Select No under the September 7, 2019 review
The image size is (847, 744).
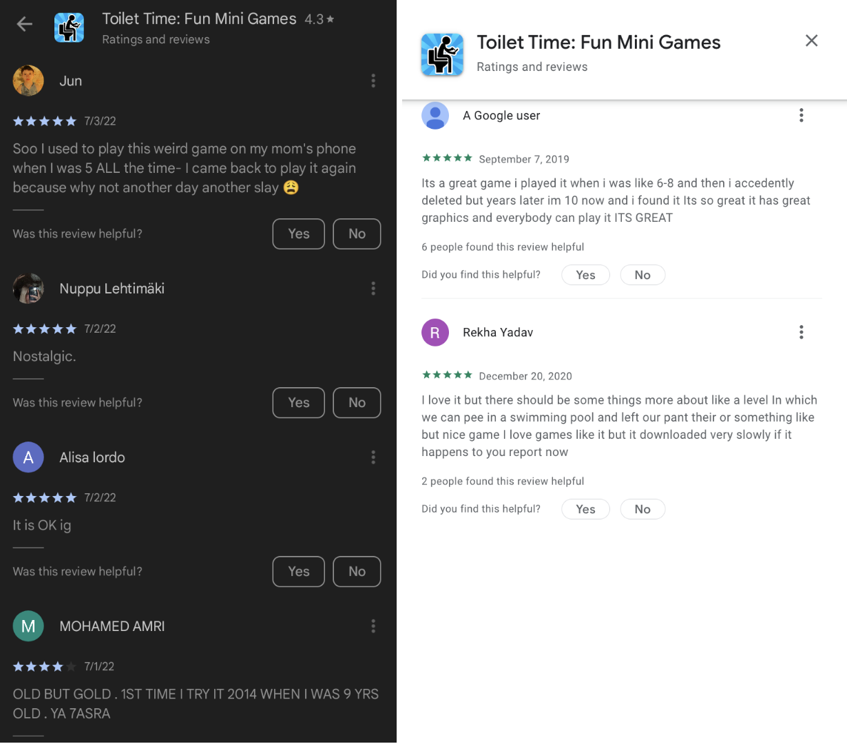tap(642, 275)
